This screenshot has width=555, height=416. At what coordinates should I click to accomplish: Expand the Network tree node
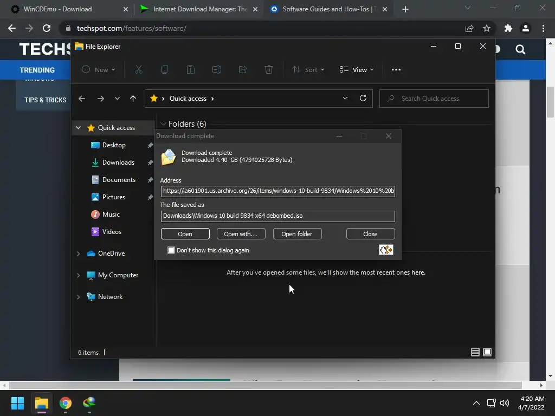pos(79,297)
